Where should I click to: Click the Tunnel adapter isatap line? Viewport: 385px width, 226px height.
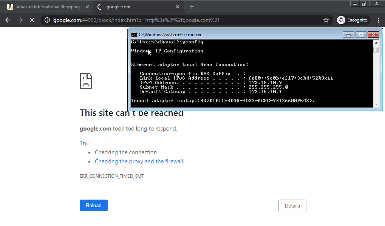223,100
